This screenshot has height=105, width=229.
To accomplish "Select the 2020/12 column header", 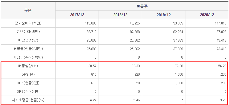I will coord(207,15).
